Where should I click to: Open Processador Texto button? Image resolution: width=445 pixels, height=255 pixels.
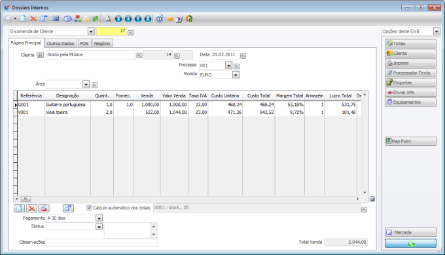coord(411,73)
